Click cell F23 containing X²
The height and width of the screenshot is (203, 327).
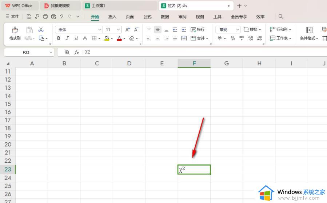(194, 170)
